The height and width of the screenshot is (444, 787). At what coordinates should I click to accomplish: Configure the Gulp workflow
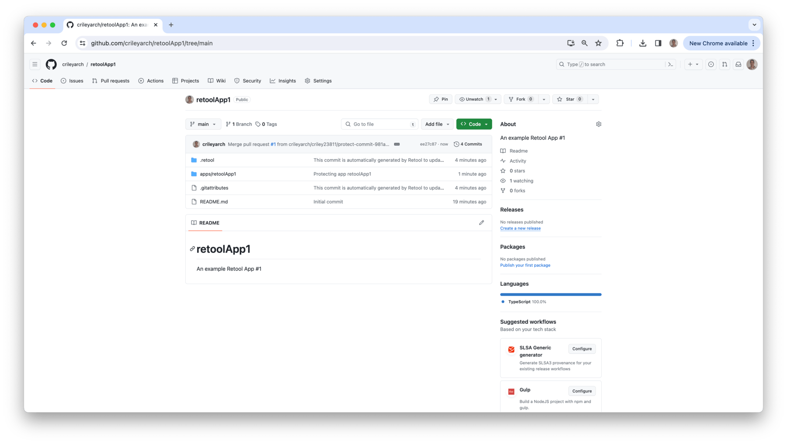click(582, 391)
